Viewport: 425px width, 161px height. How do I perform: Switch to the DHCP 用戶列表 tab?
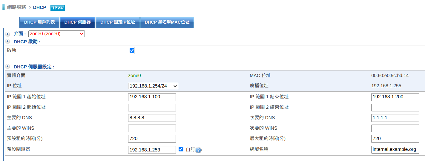tap(39, 22)
